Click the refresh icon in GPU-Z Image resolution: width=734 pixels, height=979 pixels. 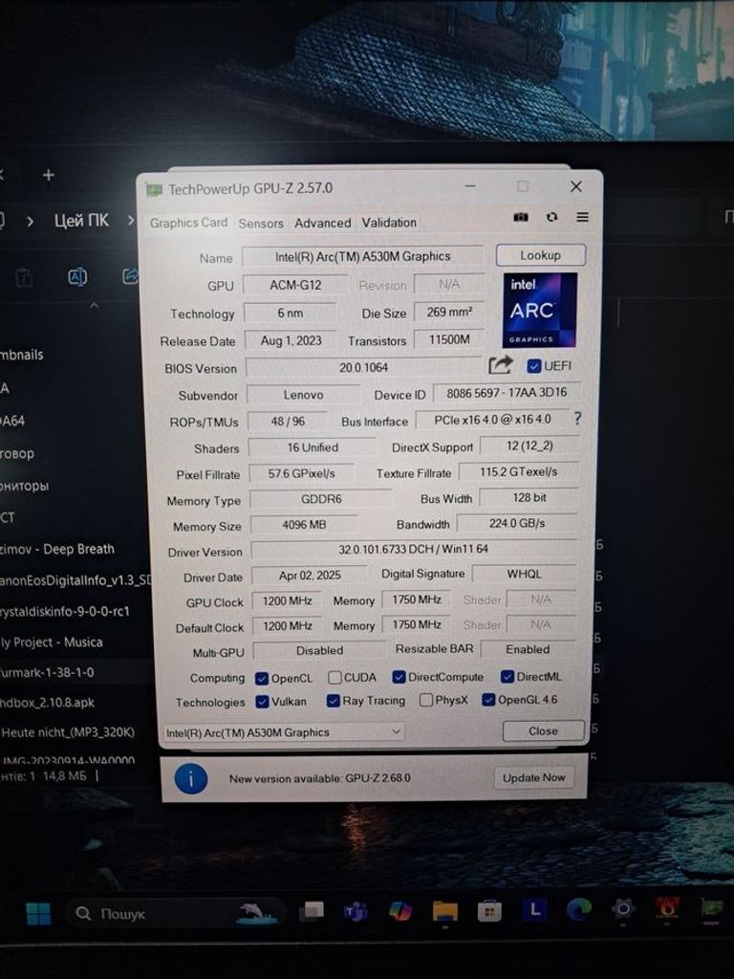click(551, 217)
